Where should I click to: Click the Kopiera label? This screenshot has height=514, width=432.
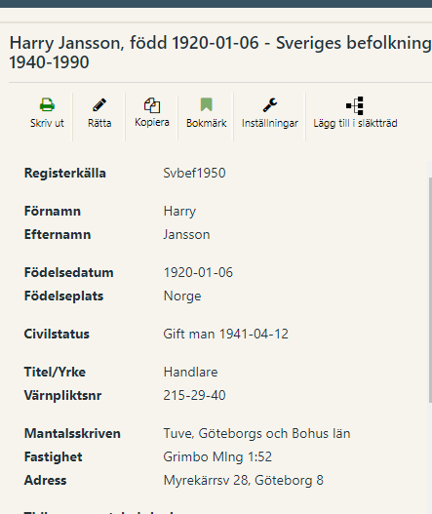[152, 122]
